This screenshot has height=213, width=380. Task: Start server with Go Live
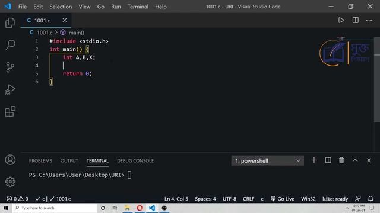(283, 199)
